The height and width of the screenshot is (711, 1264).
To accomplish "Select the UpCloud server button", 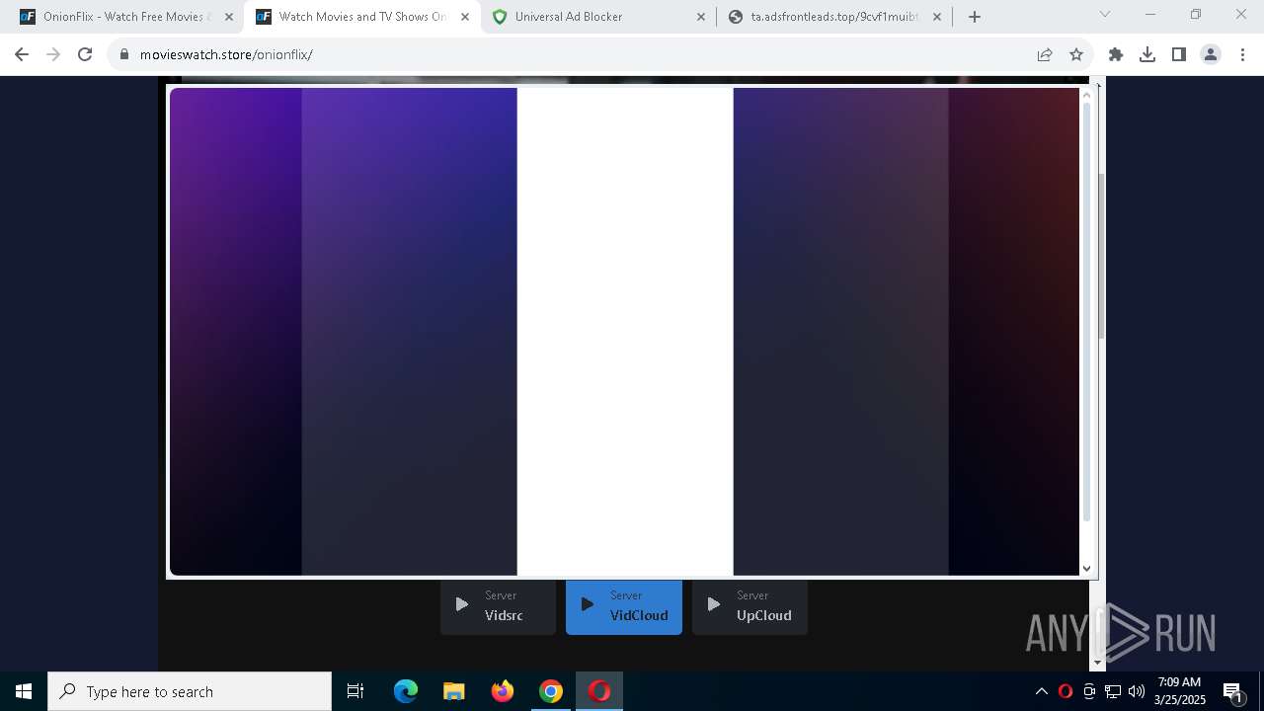I will coord(750,606).
